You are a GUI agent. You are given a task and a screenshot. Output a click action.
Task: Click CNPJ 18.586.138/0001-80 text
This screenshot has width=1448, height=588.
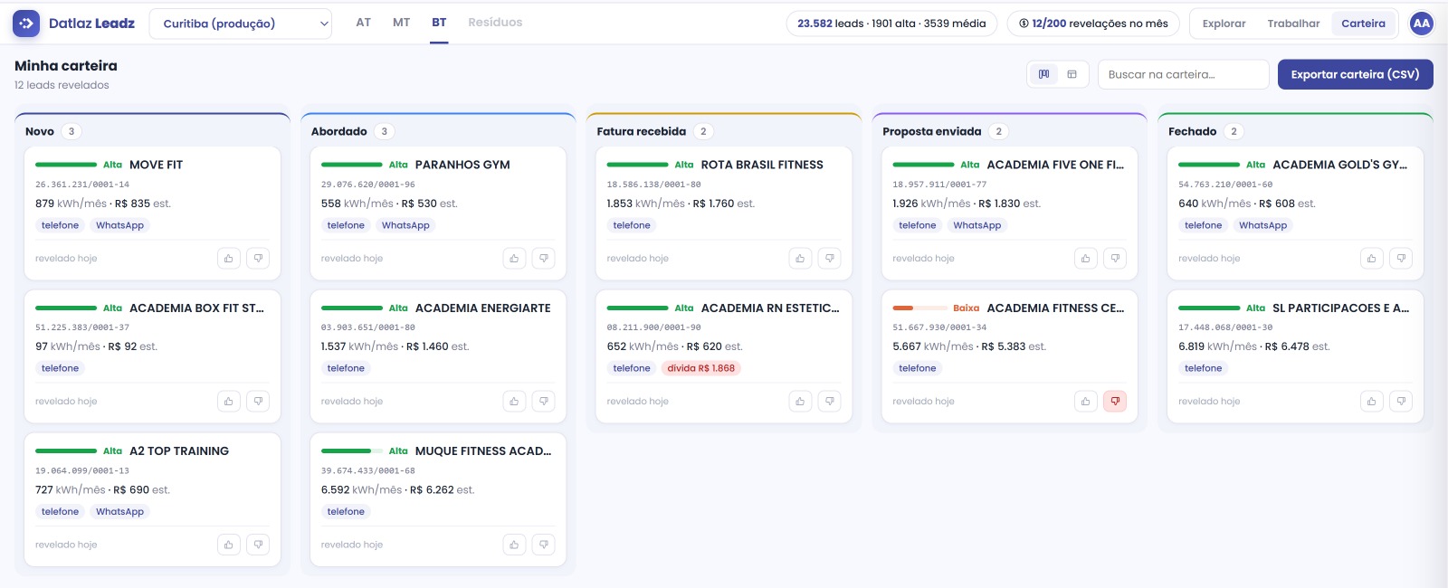[653, 185]
